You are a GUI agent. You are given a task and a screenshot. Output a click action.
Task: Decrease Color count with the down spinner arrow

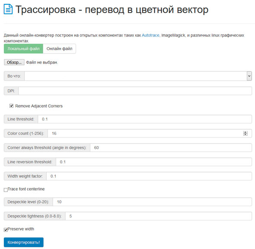pyautogui.click(x=245, y=134)
